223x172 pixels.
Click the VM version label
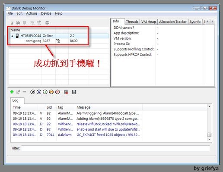[x=122, y=38]
